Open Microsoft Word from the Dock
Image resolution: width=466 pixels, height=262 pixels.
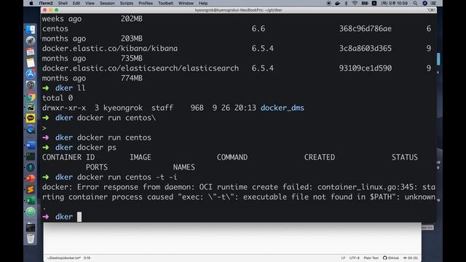[31, 146]
